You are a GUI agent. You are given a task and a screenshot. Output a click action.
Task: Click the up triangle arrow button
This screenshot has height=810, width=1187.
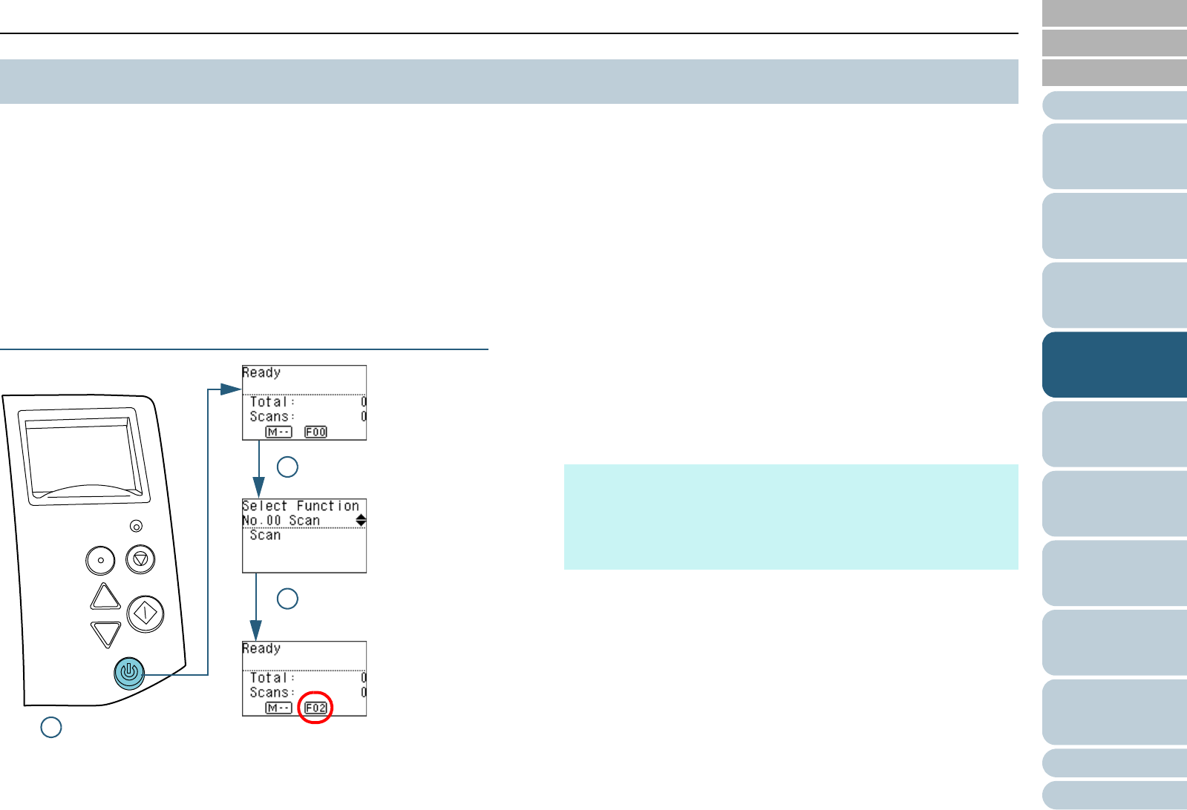[x=105, y=597]
